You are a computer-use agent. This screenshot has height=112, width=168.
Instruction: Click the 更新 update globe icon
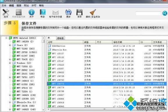pos(68,12)
